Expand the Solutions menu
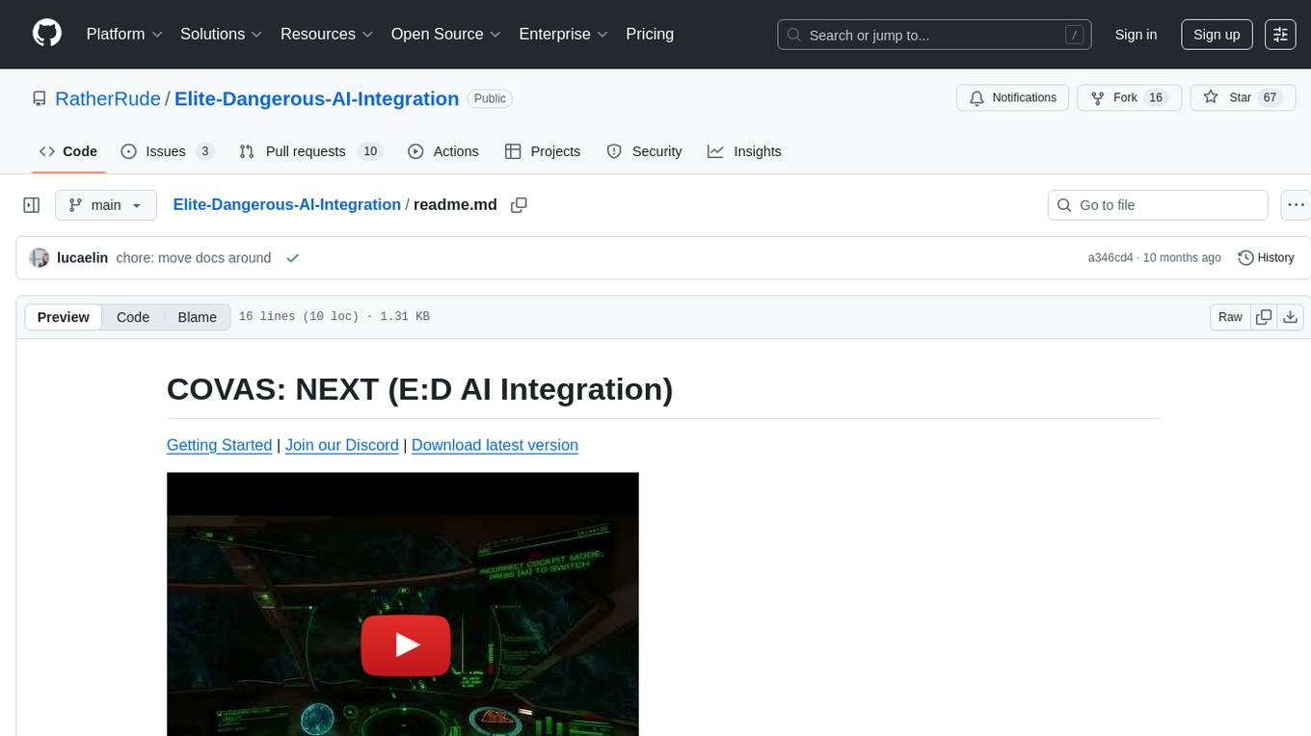Image resolution: width=1311 pixels, height=736 pixels. click(221, 34)
